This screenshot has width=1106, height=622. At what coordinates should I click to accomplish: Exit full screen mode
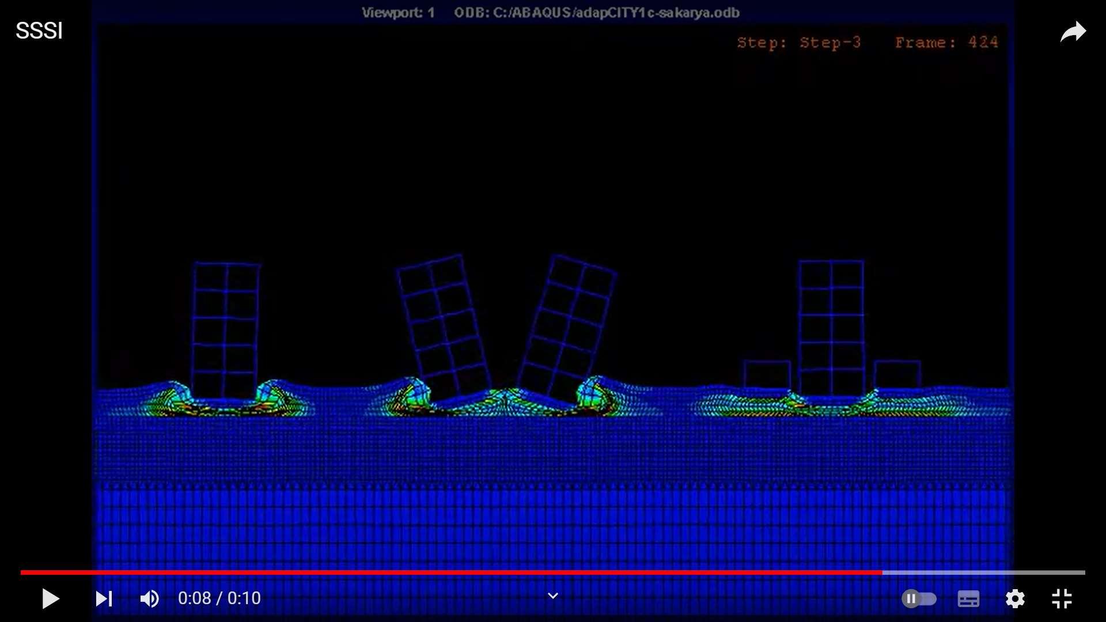pos(1062,599)
